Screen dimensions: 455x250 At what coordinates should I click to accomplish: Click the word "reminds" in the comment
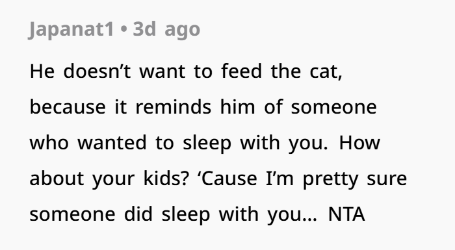174,107
